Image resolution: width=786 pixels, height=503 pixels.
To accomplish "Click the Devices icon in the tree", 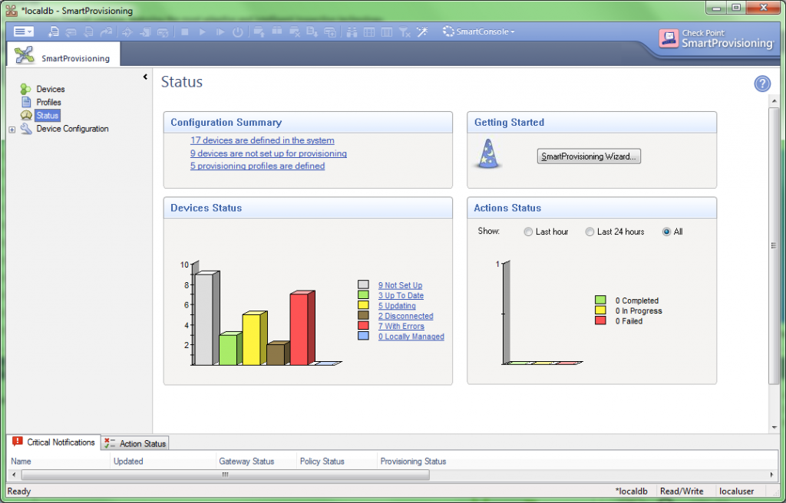I will 25,89.
